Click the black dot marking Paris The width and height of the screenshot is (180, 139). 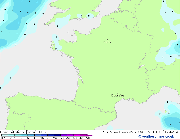click(x=107, y=40)
